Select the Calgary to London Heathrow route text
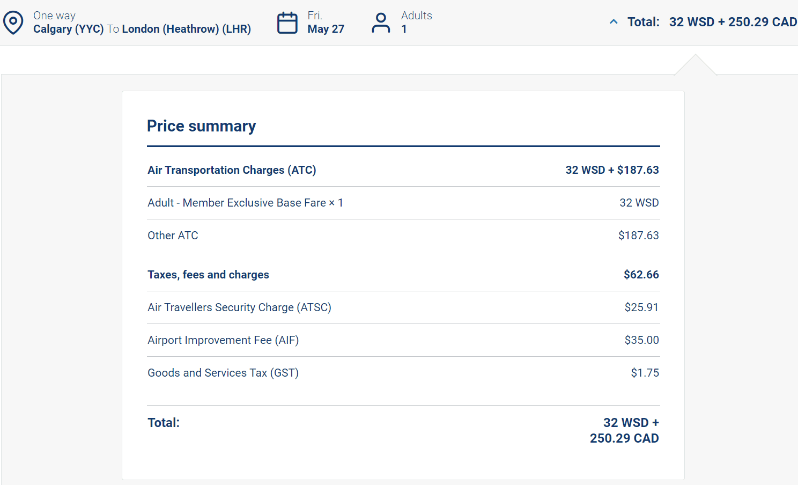This screenshot has width=798, height=485. tap(142, 29)
